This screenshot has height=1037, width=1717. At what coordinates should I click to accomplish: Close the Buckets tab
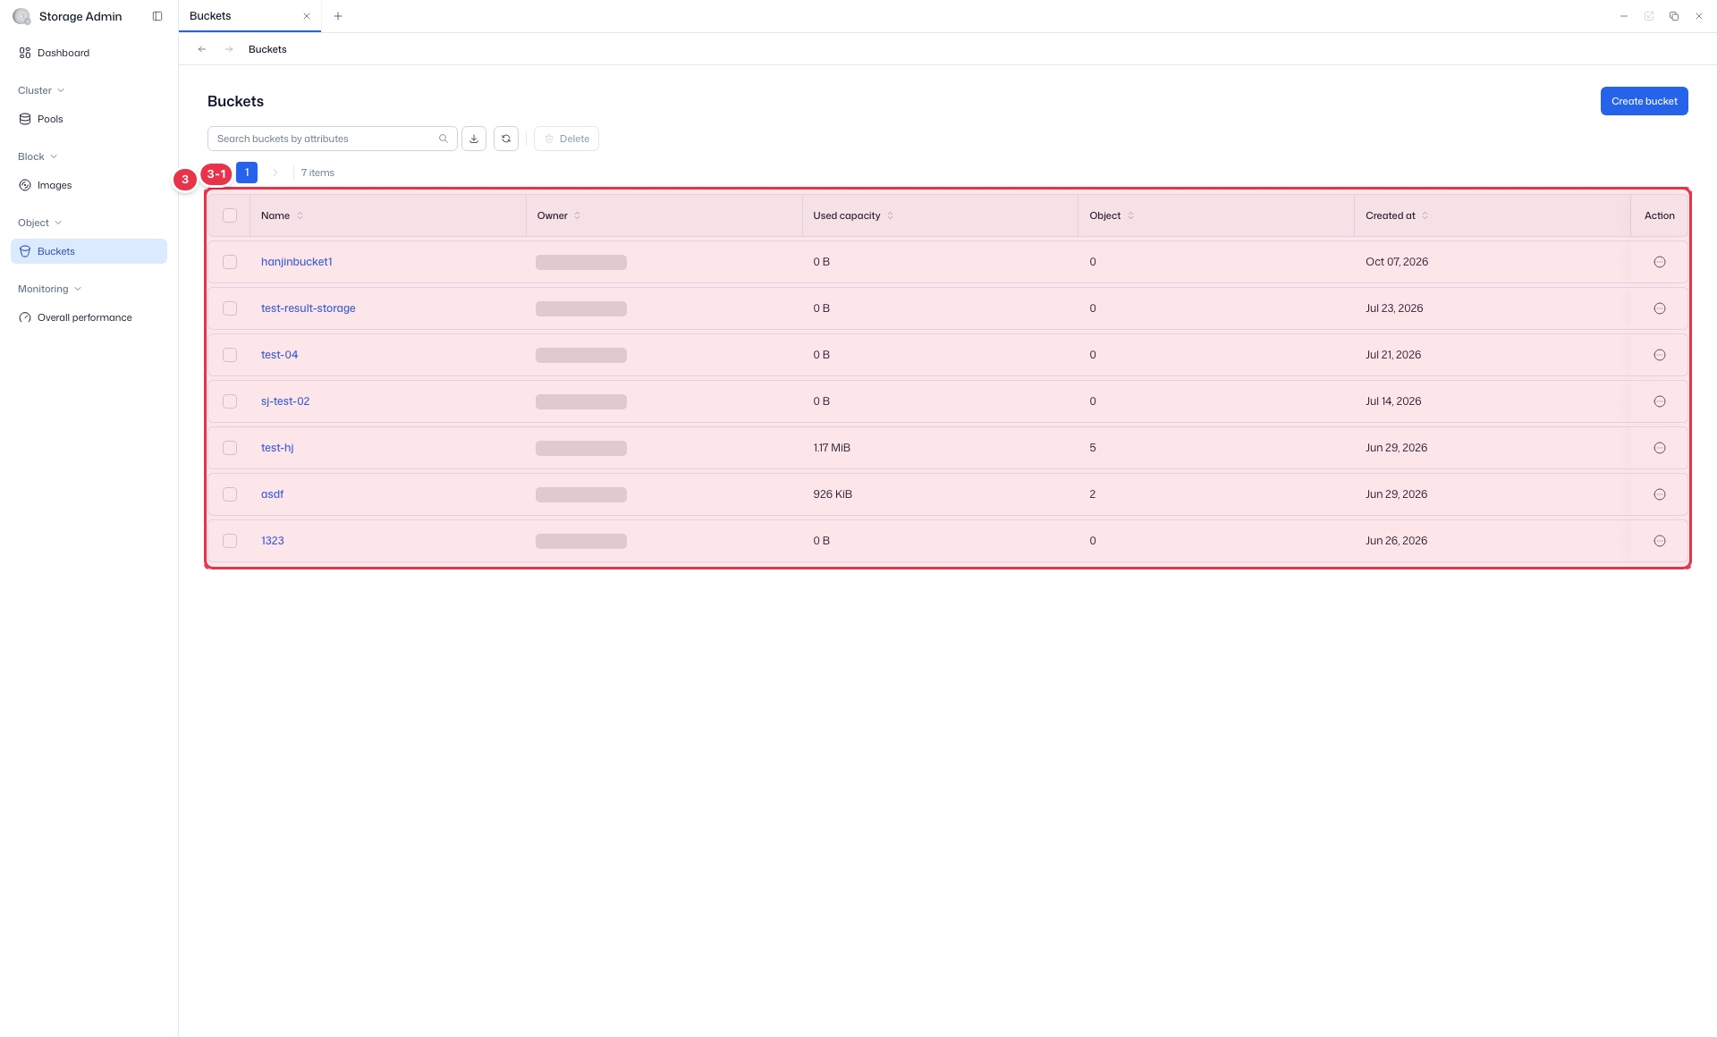click(x=307, y=16)
